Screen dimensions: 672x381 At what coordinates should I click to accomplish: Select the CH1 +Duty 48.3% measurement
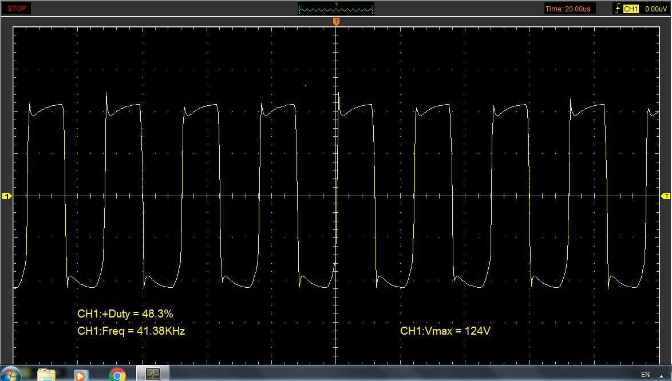pos(125,313)
